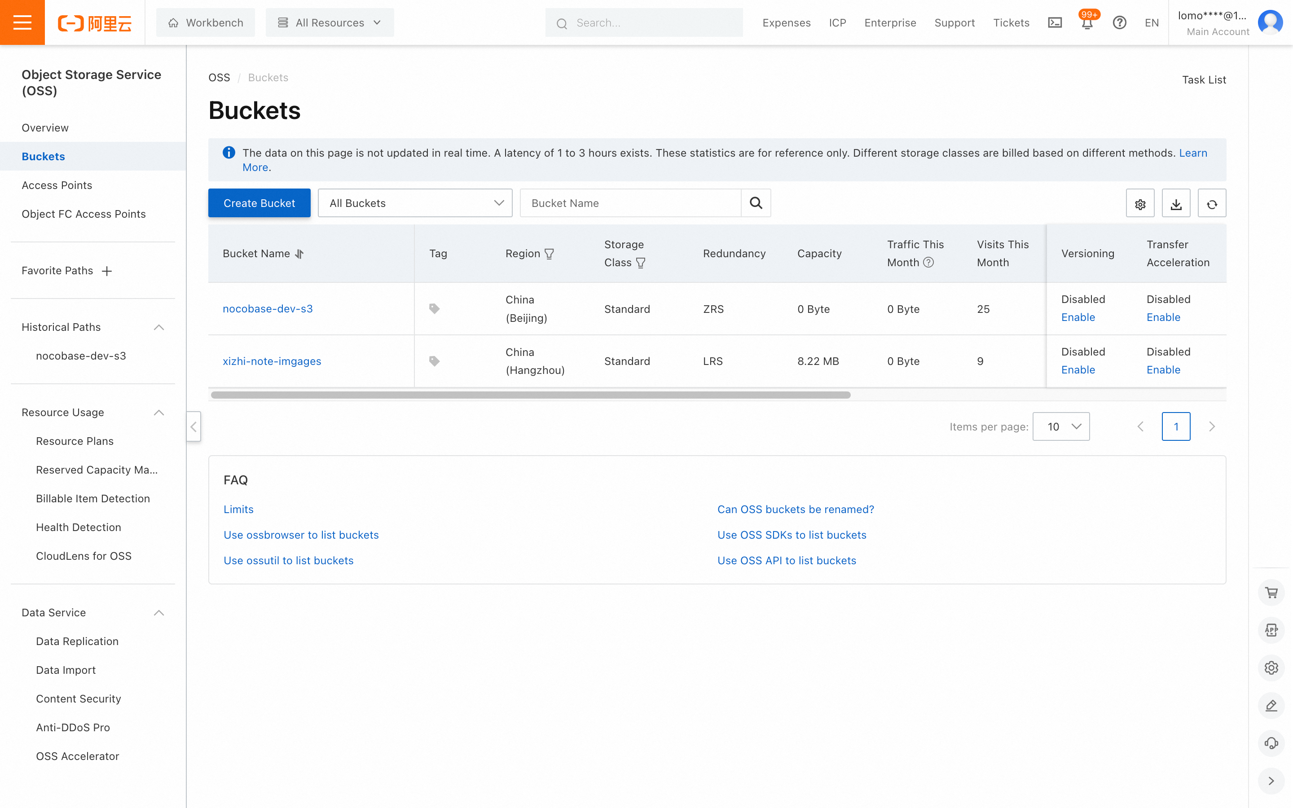Viewport: 1293px width, 808px height.
Task: Refresh the buckets table
Action: 1211,204
